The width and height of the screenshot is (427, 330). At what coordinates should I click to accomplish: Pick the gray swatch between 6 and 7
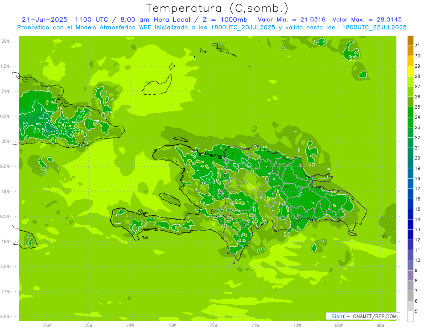pyautogui.click(x=410, y=296)
